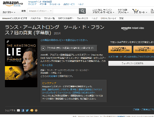The image size is (154, 117).
Task: Click inside the search text field
Action: pos(66,11)
